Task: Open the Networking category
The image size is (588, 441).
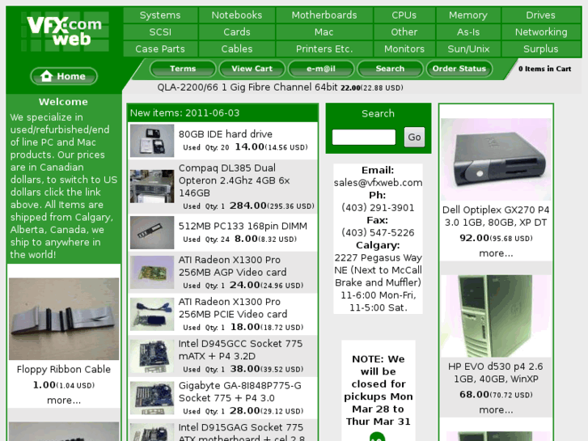Action: pos(540,32)
